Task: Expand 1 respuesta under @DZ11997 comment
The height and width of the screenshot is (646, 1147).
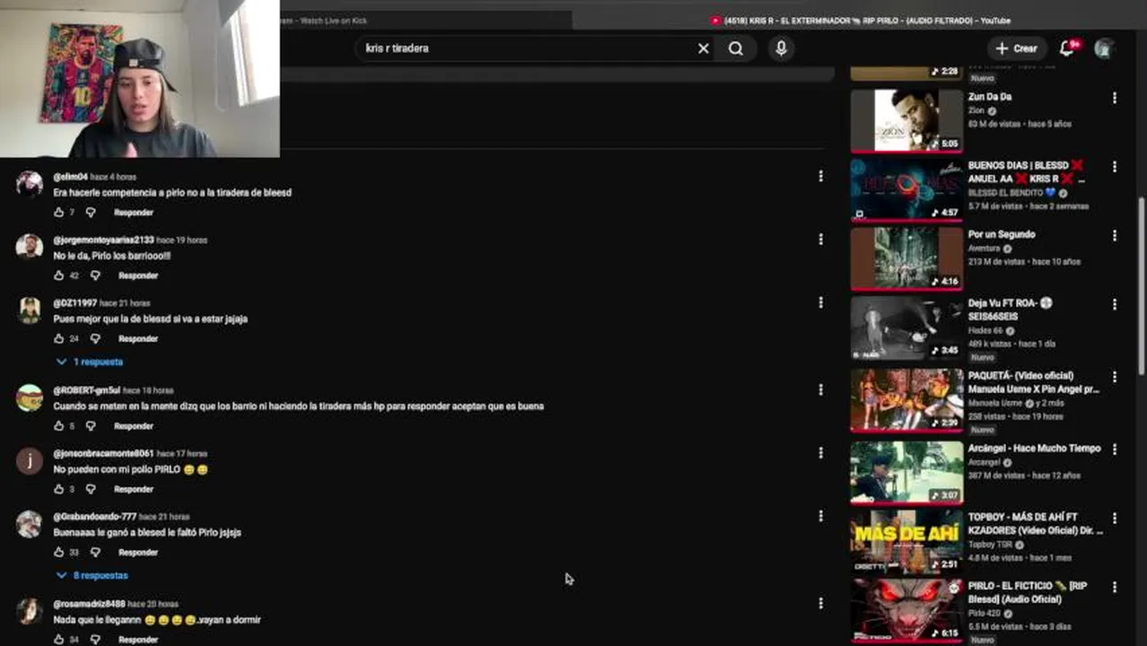Action: point(91,362)
